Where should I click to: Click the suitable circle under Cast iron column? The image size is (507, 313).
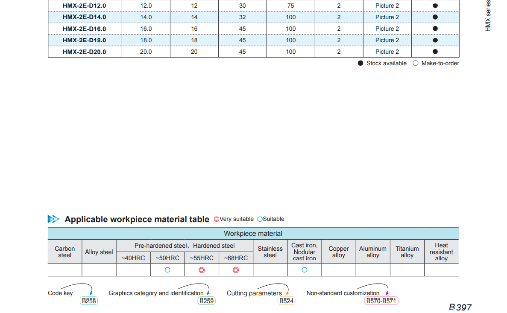pos(305,270)
